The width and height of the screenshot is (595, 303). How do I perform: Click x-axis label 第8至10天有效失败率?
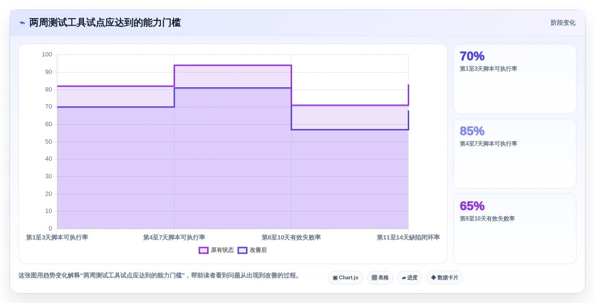[x=291, y=238]
